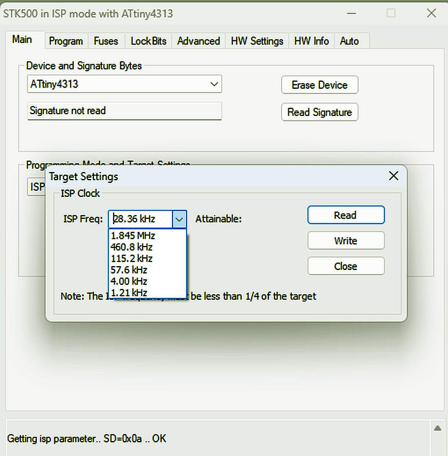Switch to the Program tab

(66, 41)
